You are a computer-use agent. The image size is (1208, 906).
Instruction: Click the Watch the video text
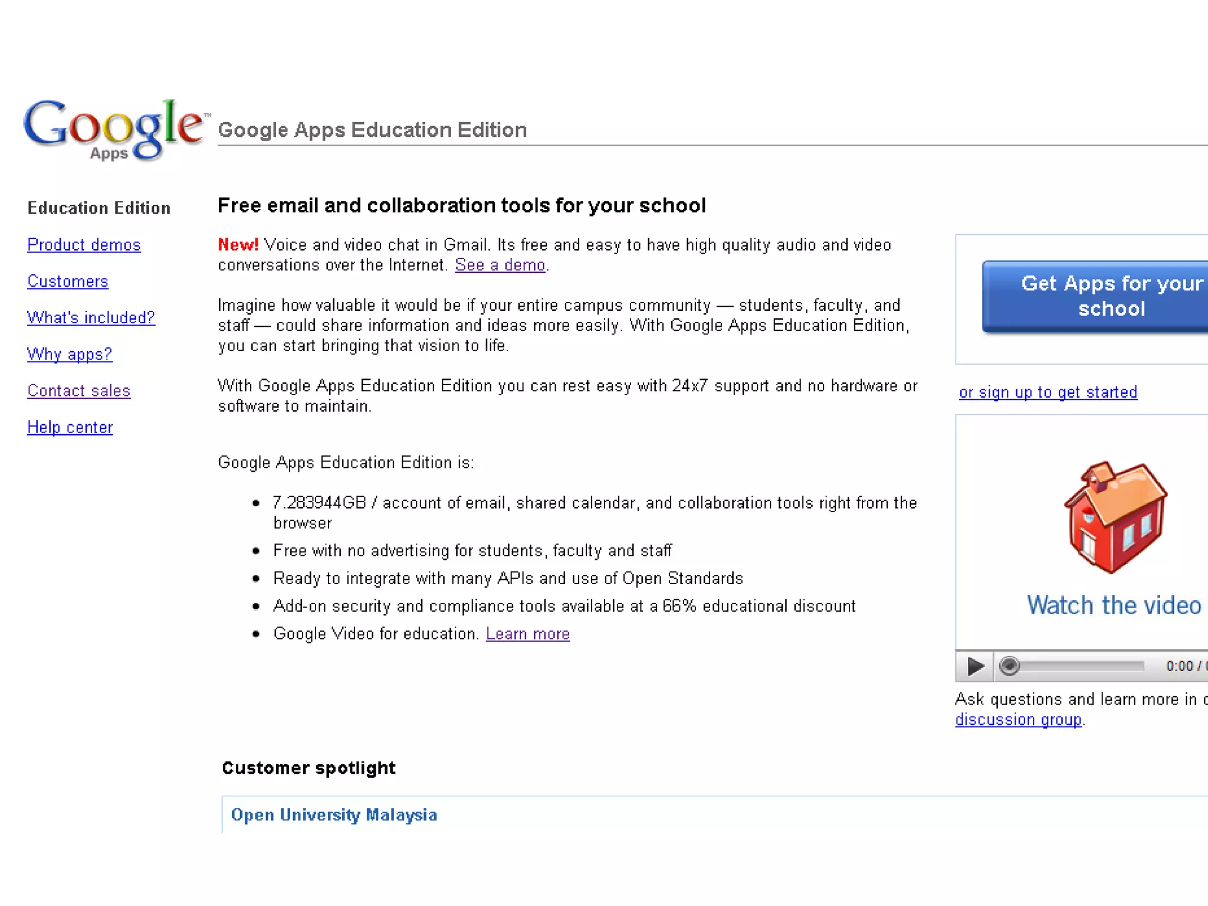coord(1114,606)
